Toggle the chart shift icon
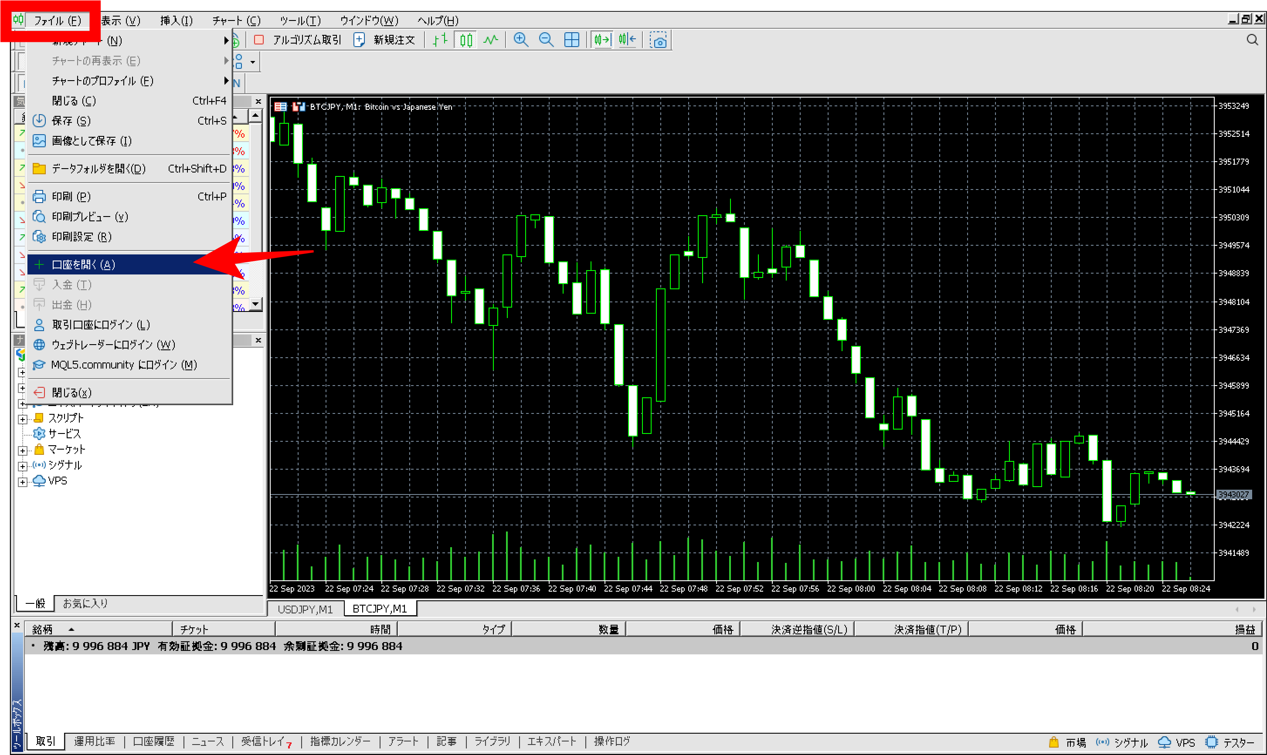The image size is (1267, 755). tap(627, 40)
